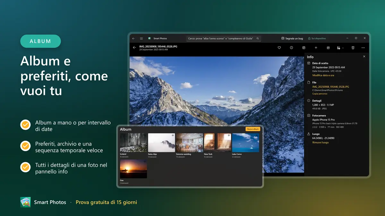Screen dimensions: 385x216
Task: Click Rimuovi luogo link
Action: coord(321,142)
